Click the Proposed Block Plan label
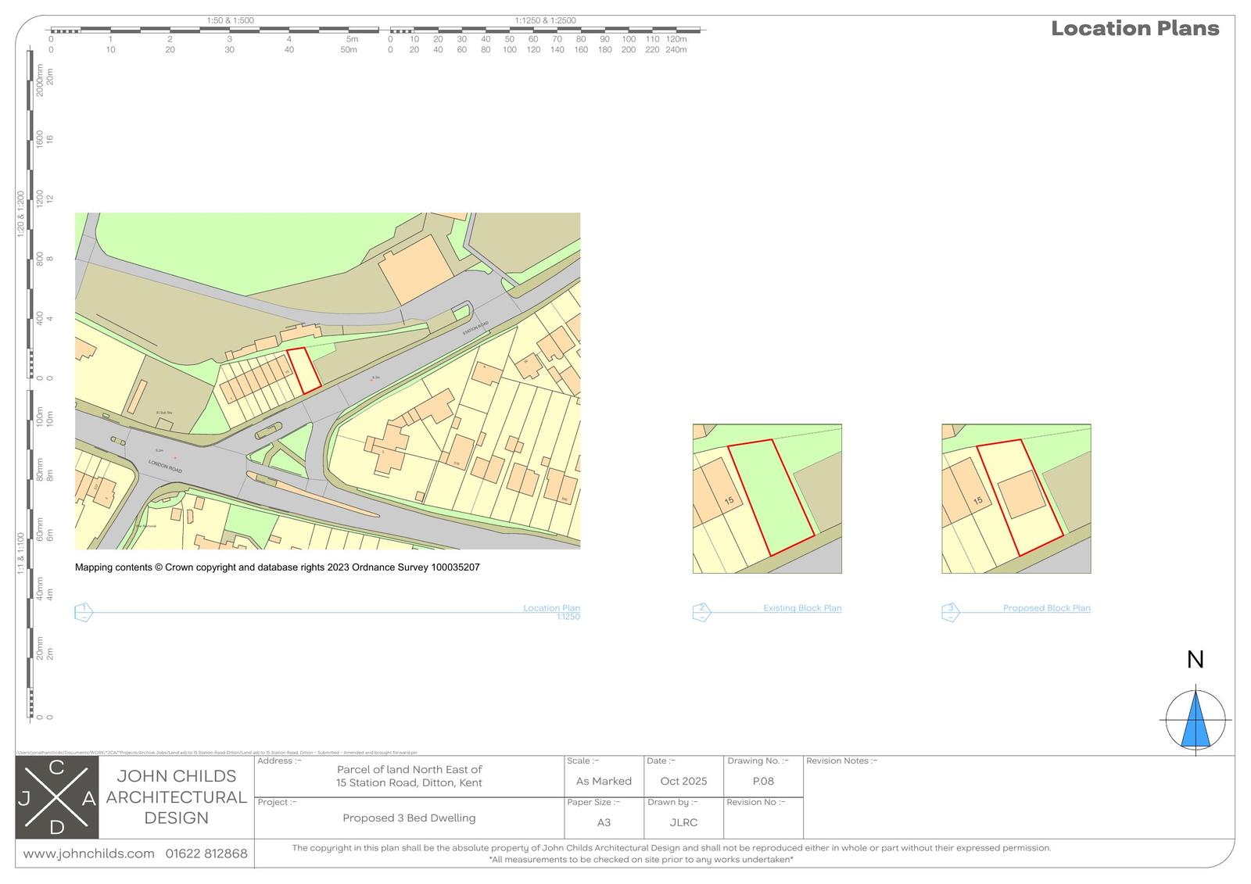The height and width of the screenshot is (884, 1251). tap(1046, 608)
